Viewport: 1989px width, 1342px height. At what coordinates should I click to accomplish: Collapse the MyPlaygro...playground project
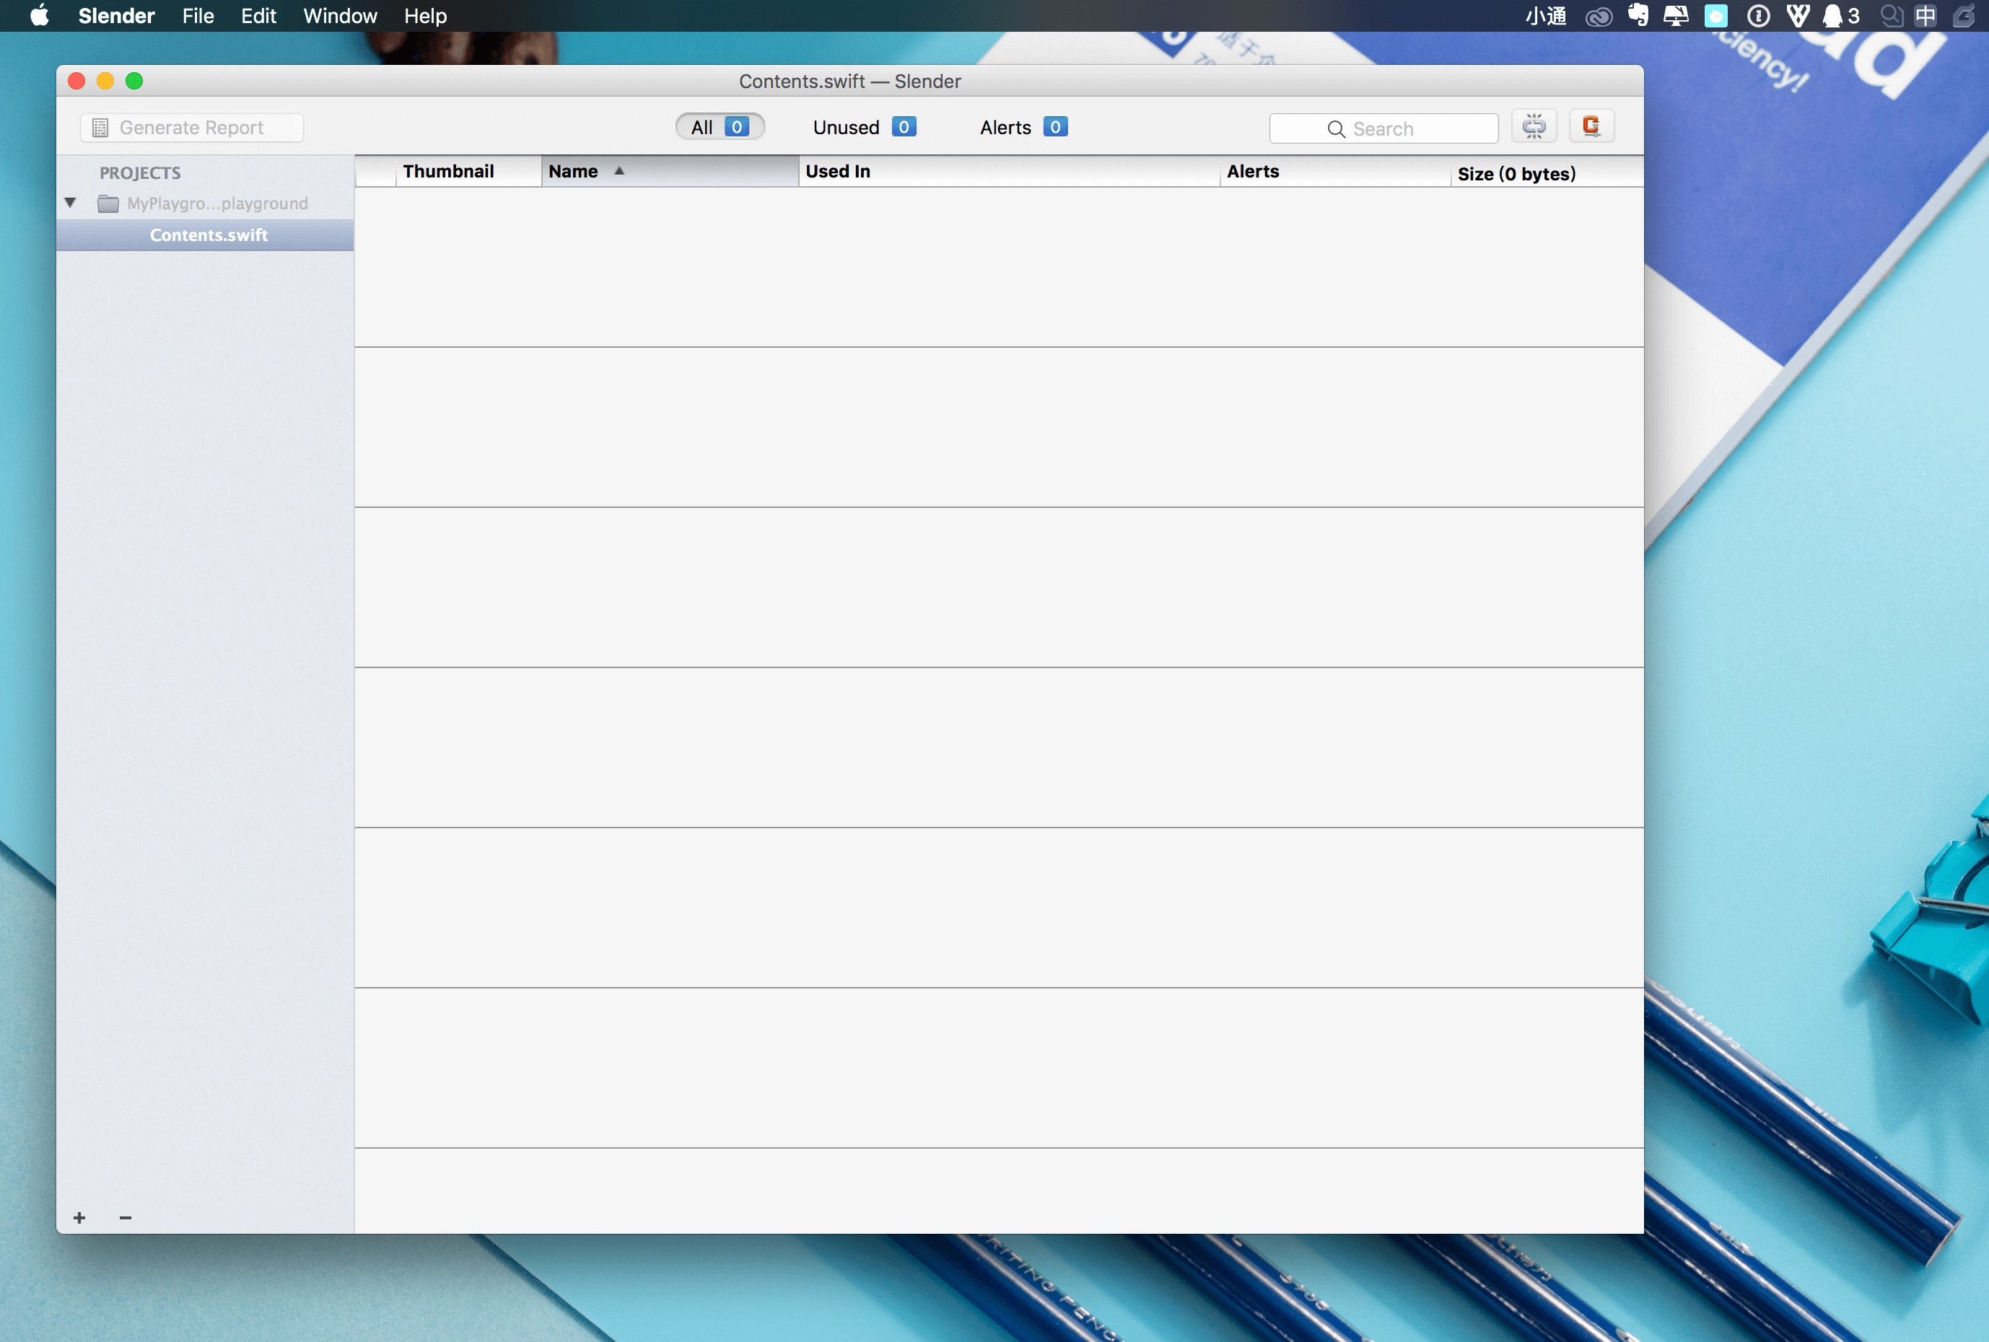pos(71,203)
